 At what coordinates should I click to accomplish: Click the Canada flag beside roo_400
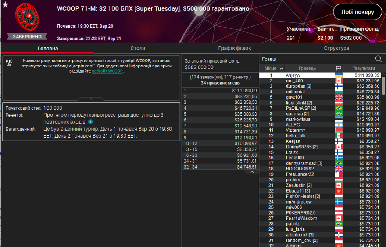[339, 81]
